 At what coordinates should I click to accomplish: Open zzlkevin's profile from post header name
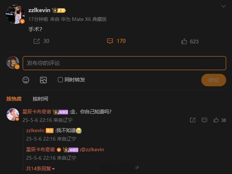(x=39, y=10)
